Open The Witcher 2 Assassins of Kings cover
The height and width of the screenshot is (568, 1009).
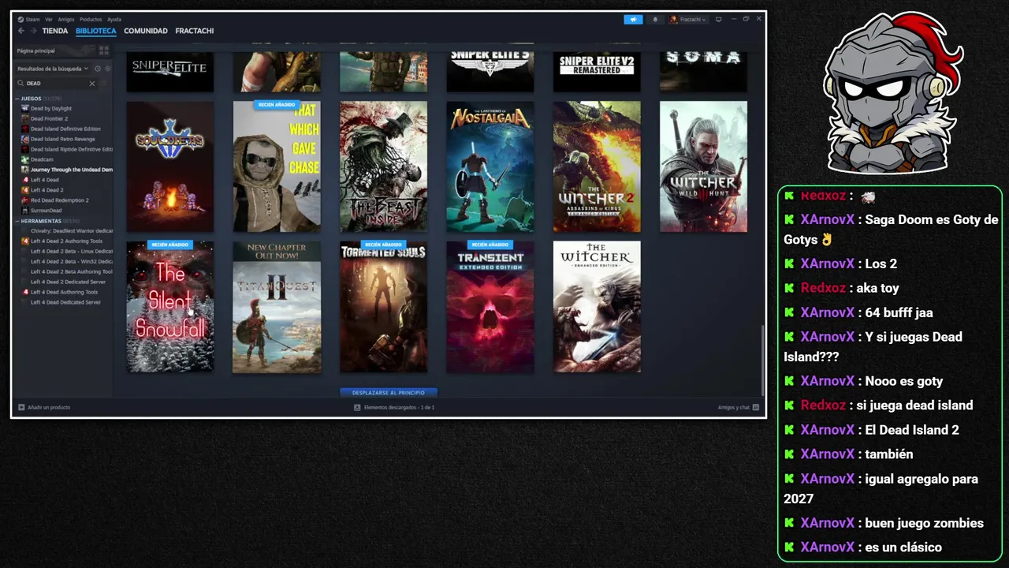(x=597, y=166)
